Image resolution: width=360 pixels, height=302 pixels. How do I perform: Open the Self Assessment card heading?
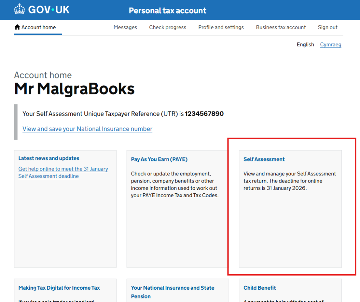(264, 159)
